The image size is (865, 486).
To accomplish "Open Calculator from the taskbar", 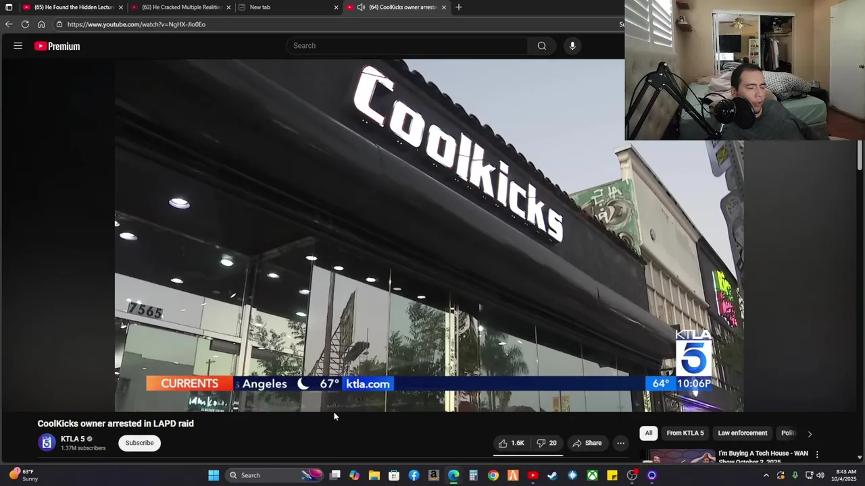I will point(474,475).
